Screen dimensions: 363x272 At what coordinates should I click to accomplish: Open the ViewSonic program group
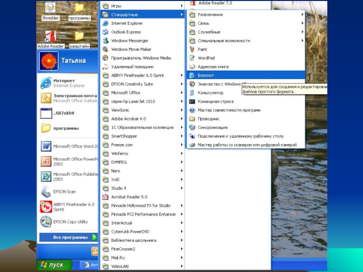pyautogui.click(x=142, y=110)
